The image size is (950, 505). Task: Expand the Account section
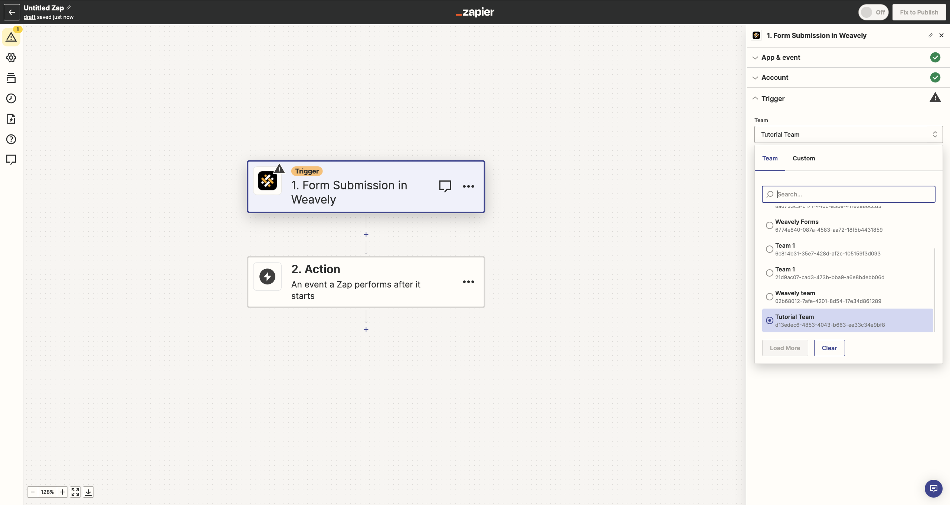click(775, 77)
